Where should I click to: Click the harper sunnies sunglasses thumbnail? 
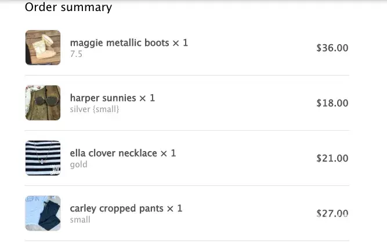click(x=43, y=103)
